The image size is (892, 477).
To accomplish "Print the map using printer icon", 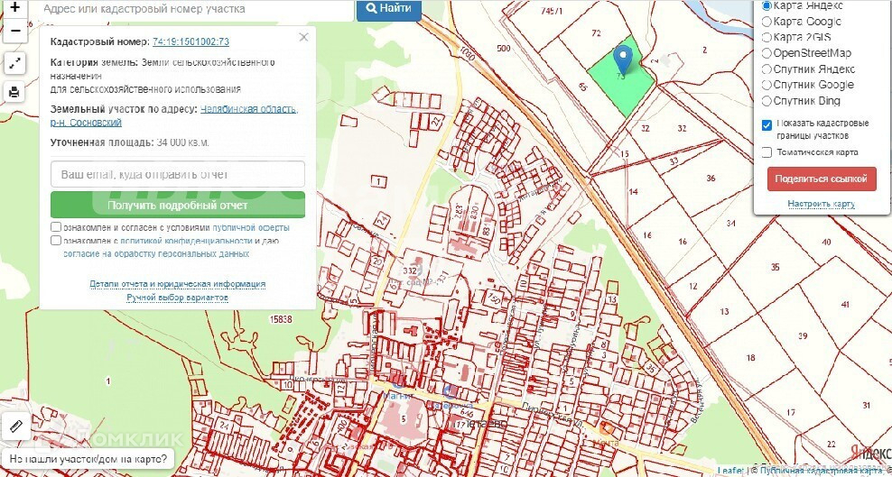I will click(14, 91).
